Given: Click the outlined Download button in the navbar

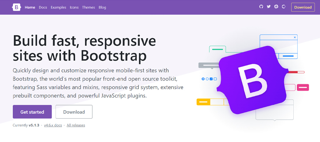Looking at the screenshot, I should coord(303,7).
